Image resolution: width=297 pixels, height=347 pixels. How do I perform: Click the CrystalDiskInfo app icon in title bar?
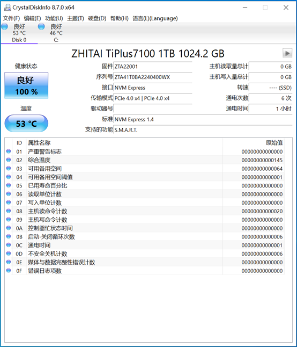pyautogui.click(x=8, y=8)
